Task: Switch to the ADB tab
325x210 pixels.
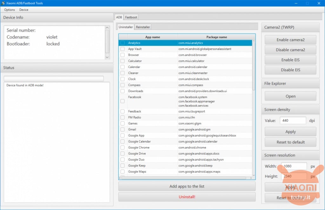Action: tap(119, 17)
